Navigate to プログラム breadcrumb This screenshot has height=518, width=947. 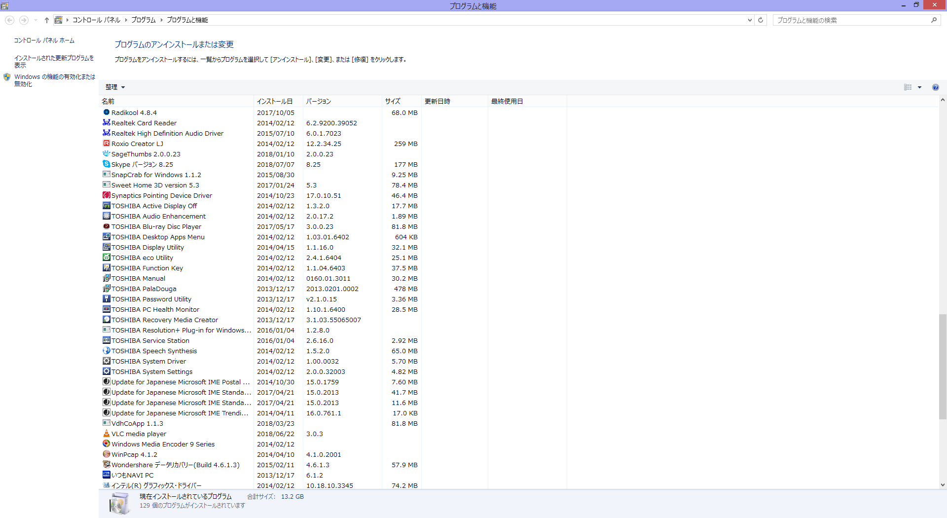tap(144, 20)
